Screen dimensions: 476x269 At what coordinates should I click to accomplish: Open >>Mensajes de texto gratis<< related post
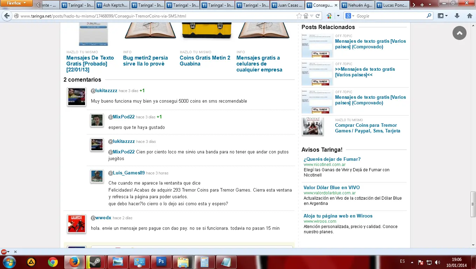click(x=365, y=72)
